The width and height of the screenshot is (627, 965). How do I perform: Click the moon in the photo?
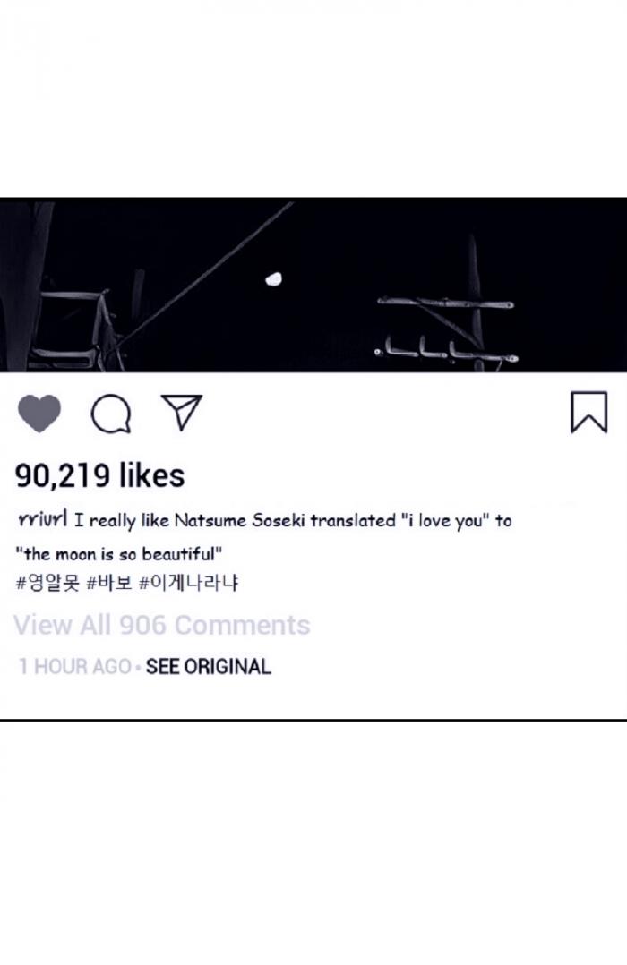pos(273,279)
